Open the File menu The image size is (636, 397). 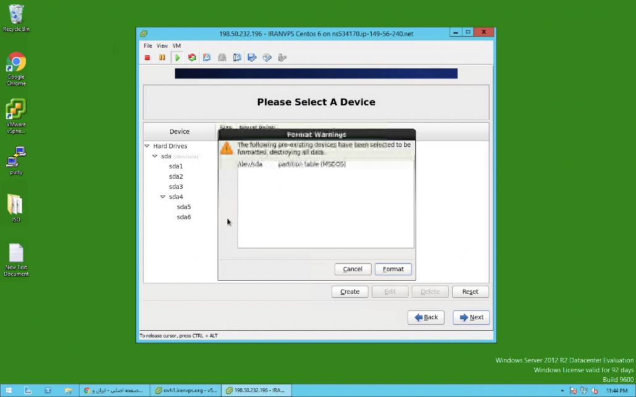148,46
